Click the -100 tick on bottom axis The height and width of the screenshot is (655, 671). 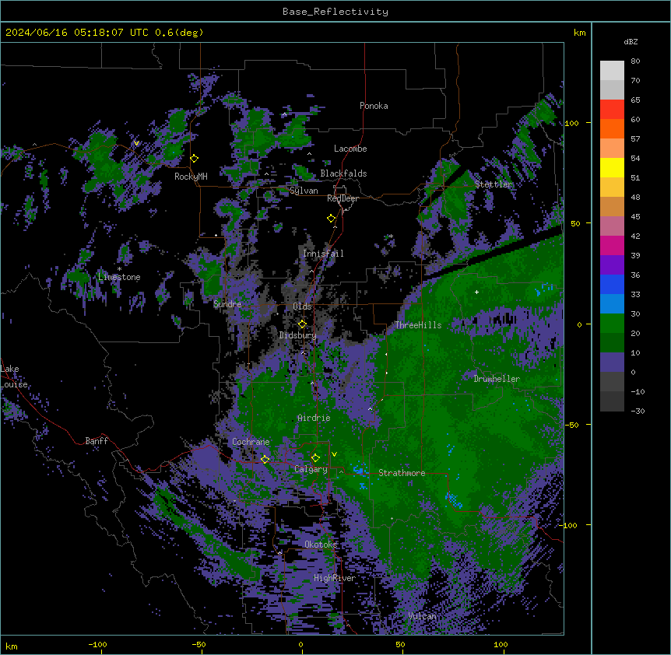pos(97,644)
